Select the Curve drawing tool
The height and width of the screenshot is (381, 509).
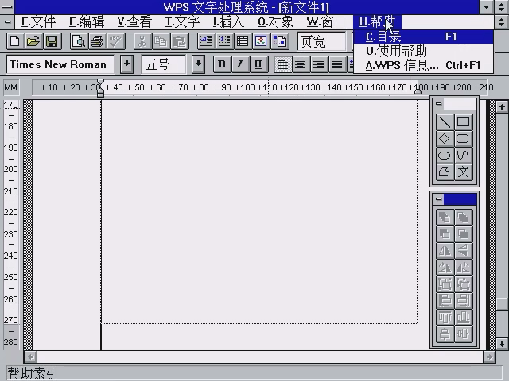463,156
